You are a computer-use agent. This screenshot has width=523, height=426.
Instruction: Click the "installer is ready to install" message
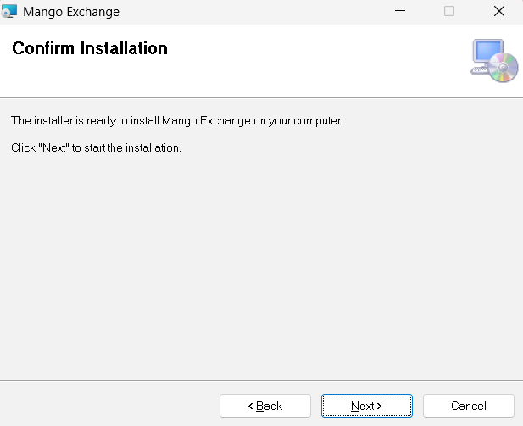point(176,121)
